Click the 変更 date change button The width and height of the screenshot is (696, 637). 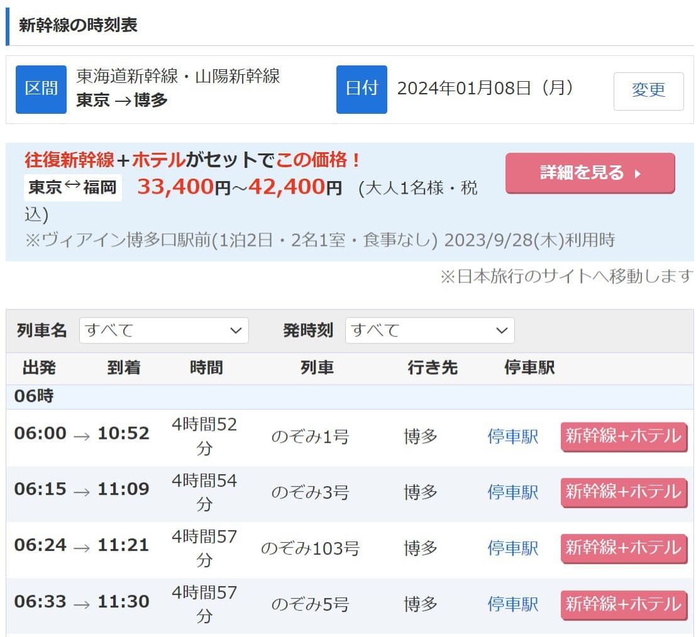click(x=648, y=91)
